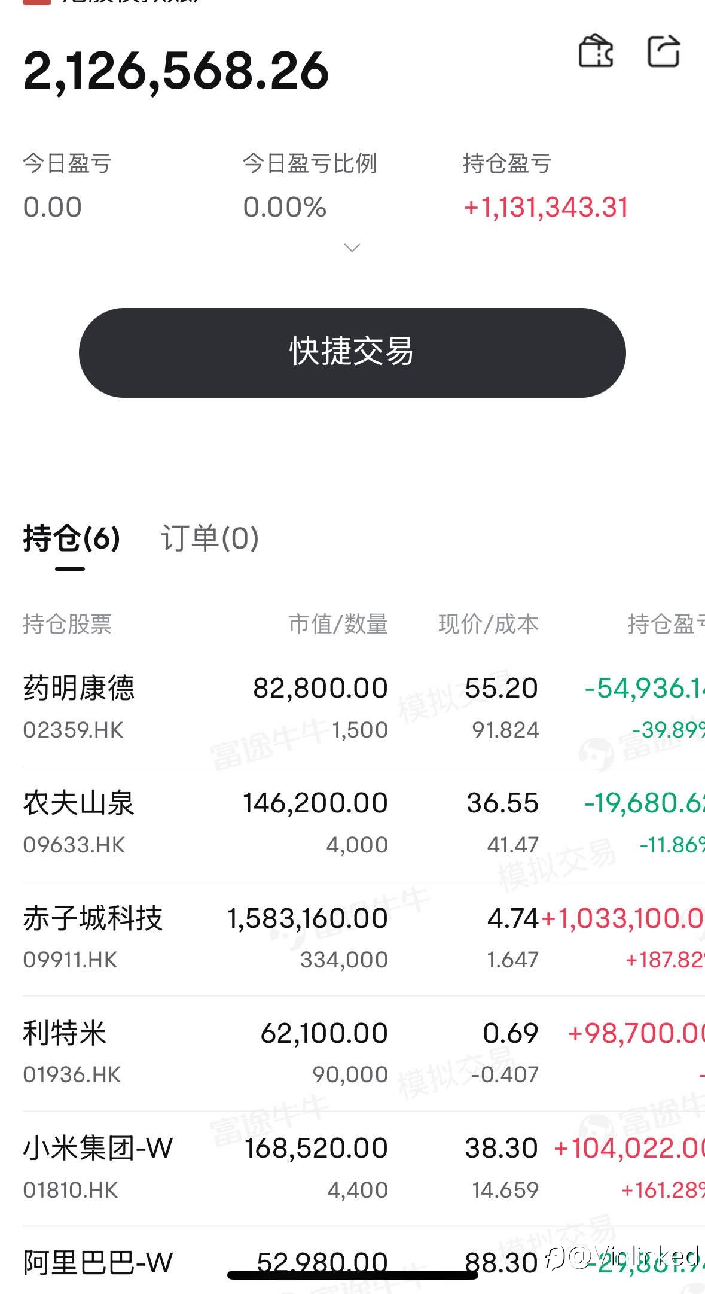Sort by 市值/数量 column header
This screenshot has width=705, height=1294.
338,624
